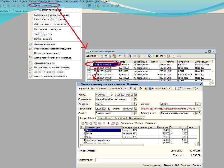
Task: Click the Тип цен: Оптовая link
Action: click(x=87, y=151)
